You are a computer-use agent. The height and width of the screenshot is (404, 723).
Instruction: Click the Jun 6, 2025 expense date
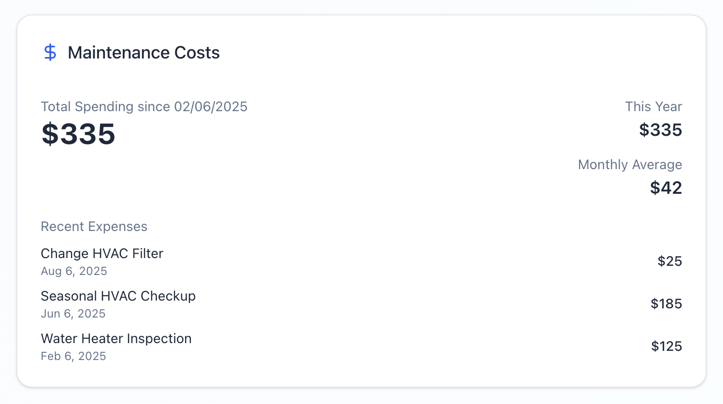[73, 314]
